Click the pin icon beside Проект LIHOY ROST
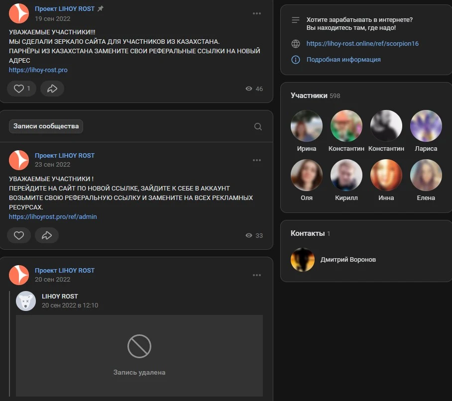The image size is (452, 401). (x=101, y=8)
